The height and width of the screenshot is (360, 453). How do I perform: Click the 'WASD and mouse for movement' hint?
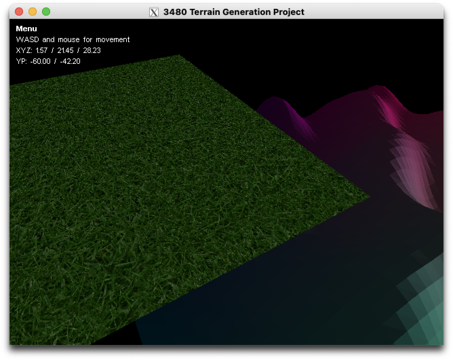pos(73,40)
